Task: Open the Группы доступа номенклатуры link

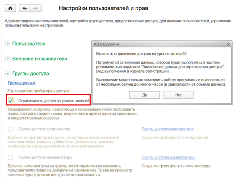Action: 168,157
